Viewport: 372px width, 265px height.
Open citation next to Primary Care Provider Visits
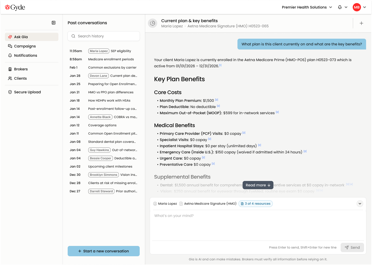(244, 133)
